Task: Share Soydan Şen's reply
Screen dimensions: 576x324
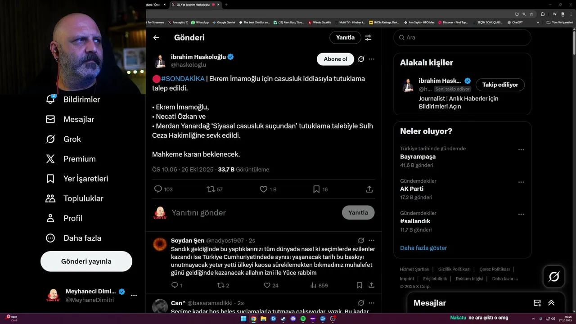Action: (x=371, y=285)
